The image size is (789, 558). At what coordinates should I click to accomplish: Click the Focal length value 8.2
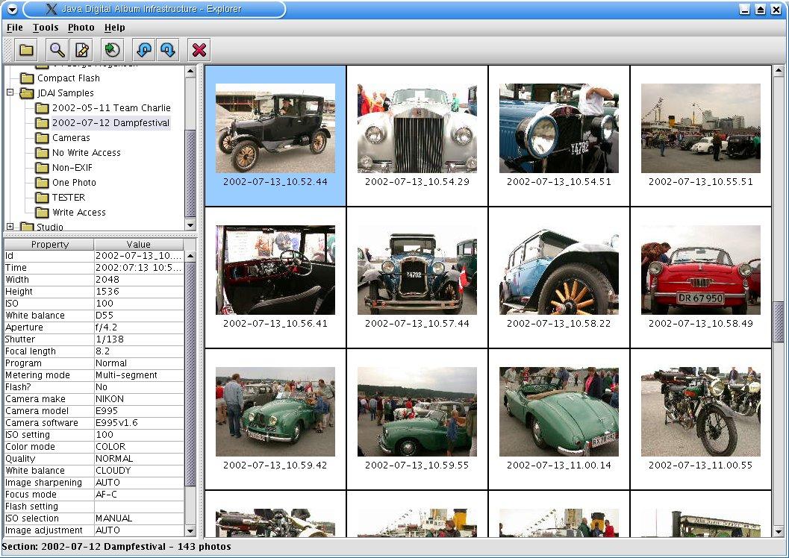click(139, 351)
